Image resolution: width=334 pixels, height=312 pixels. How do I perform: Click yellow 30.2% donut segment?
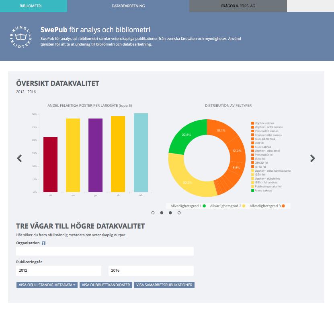[187, 182]
